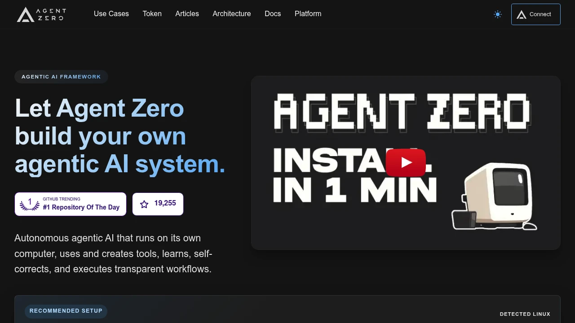
Task: Click the "RECOMMENDED SETUP" label
Action: coord(66,311)
